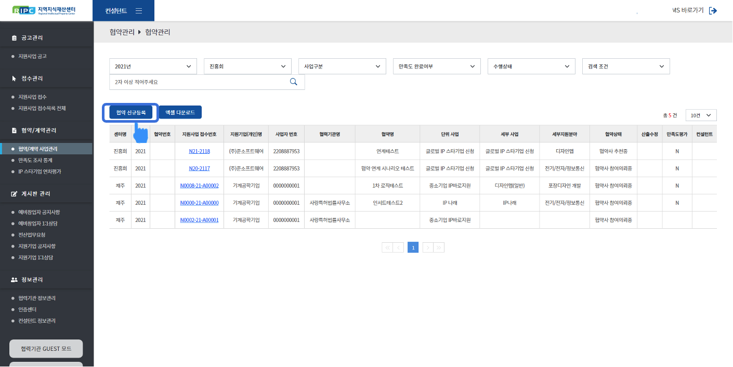Open the 수행상태 dropdown

click(531, 67)
